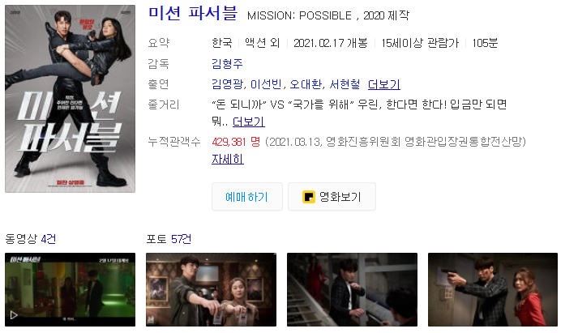View audience count details via 자세히
This screenshot has height=333, width=578.
[228, 159]
